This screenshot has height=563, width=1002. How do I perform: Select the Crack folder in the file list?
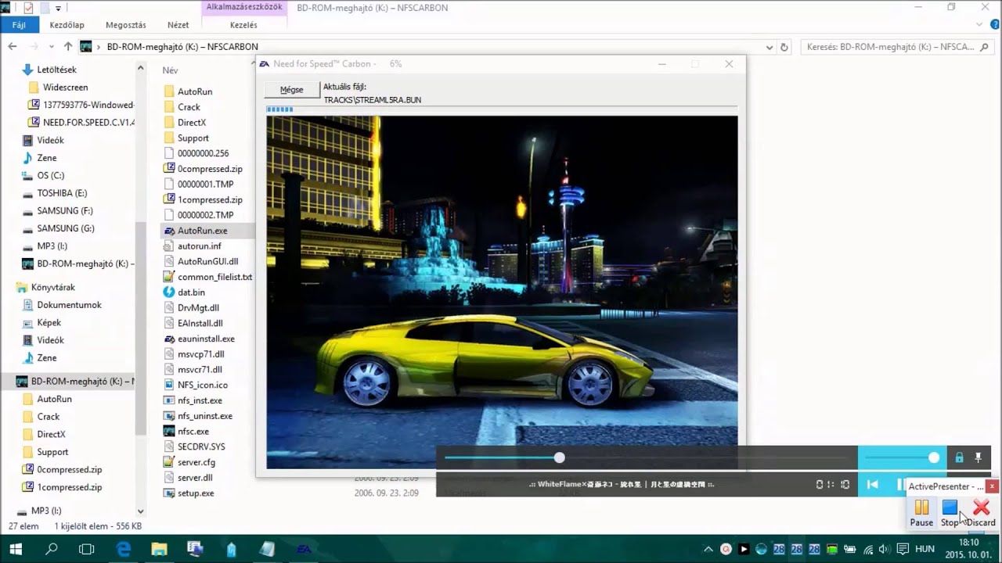pos(189,107)
